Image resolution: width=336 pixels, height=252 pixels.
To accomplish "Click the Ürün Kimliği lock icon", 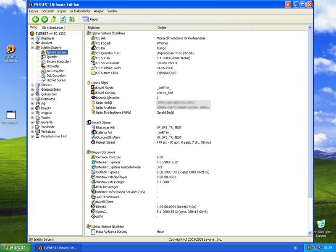I will [93, 102].
